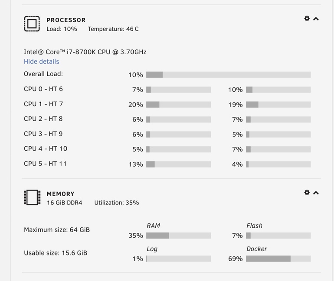Click the RAM usage bar
The image size is (334, 281).
178,236
